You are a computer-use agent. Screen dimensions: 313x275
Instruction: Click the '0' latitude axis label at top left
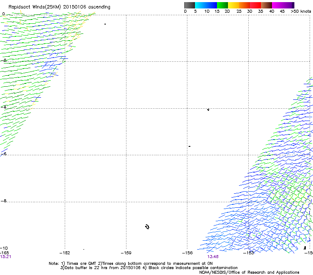click(3, 14)
